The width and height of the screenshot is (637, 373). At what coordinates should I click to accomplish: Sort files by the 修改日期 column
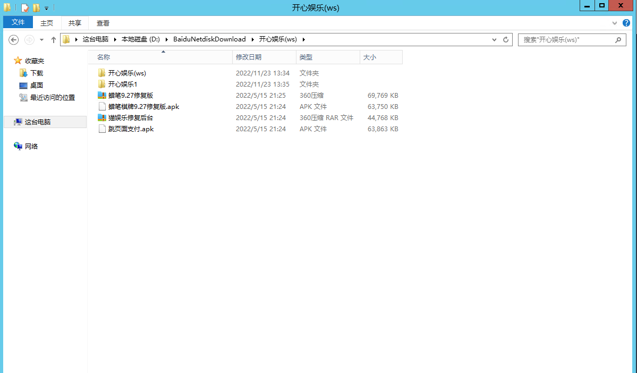click(249, 57)
